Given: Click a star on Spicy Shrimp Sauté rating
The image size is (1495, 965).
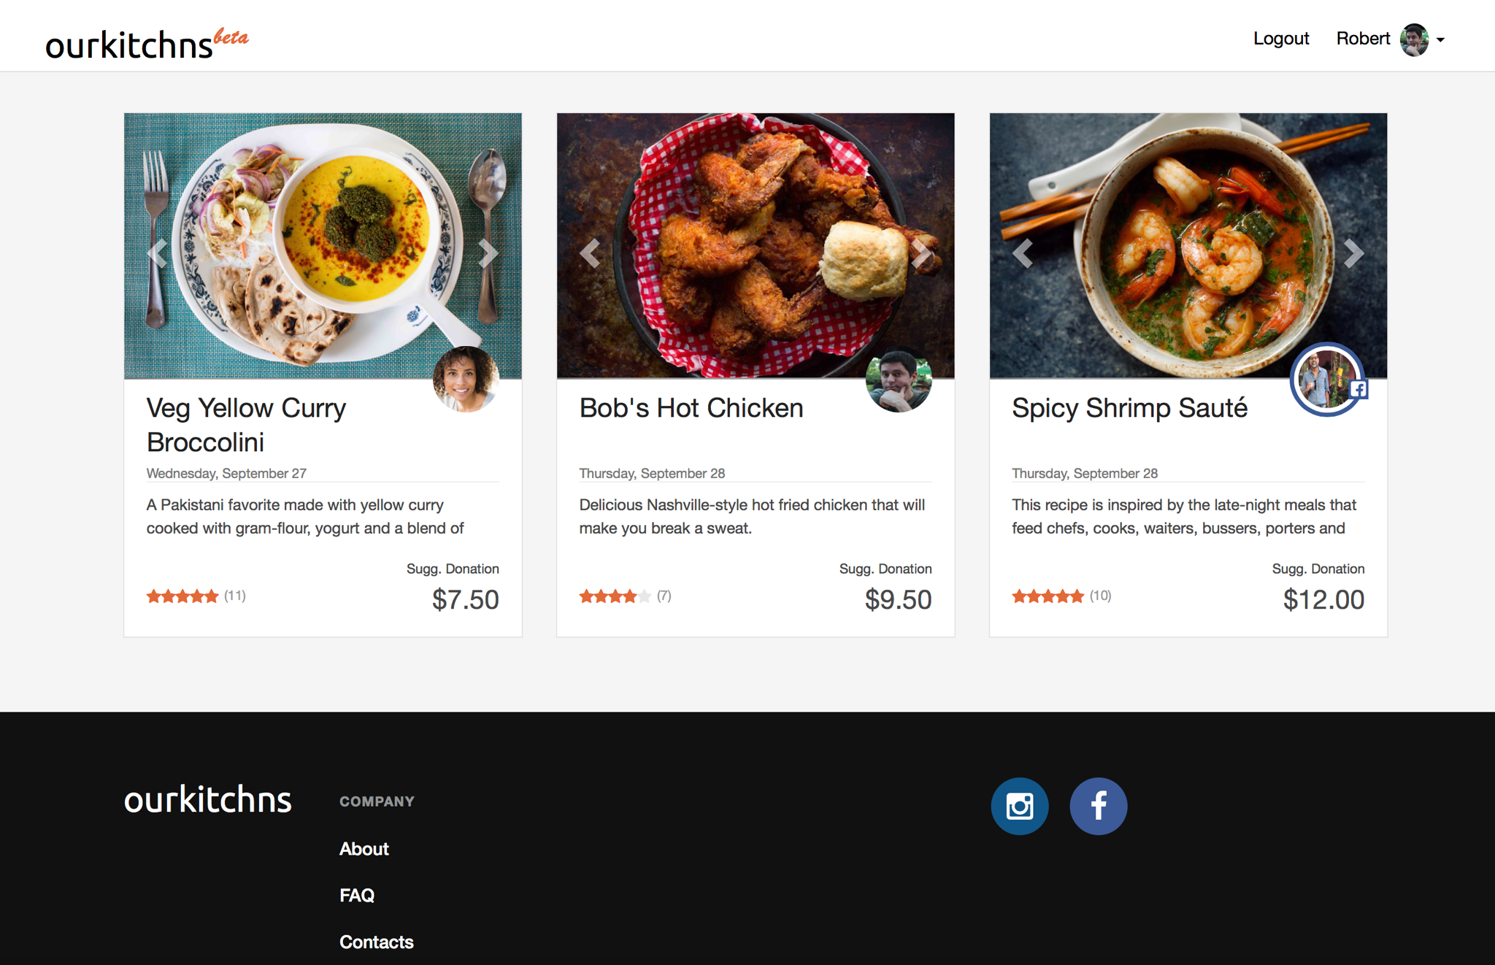Looking at the screenshot, I should (x=1048, y=596).
